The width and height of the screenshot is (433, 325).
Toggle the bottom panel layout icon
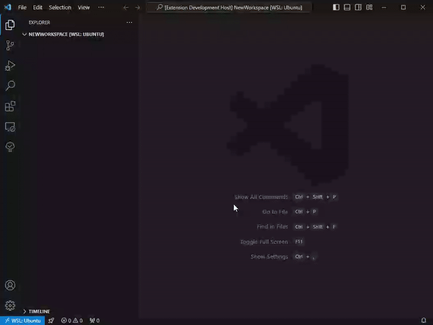[x=347, y=7]
